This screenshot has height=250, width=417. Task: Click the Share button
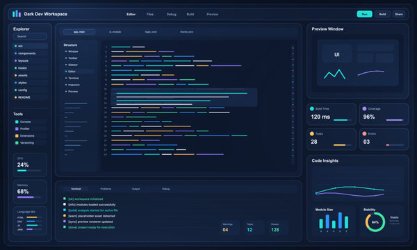[x=399, y=14]
